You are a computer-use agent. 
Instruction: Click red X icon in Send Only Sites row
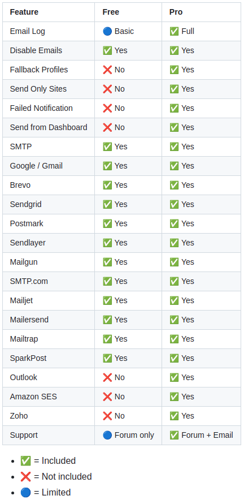[107, 89]
